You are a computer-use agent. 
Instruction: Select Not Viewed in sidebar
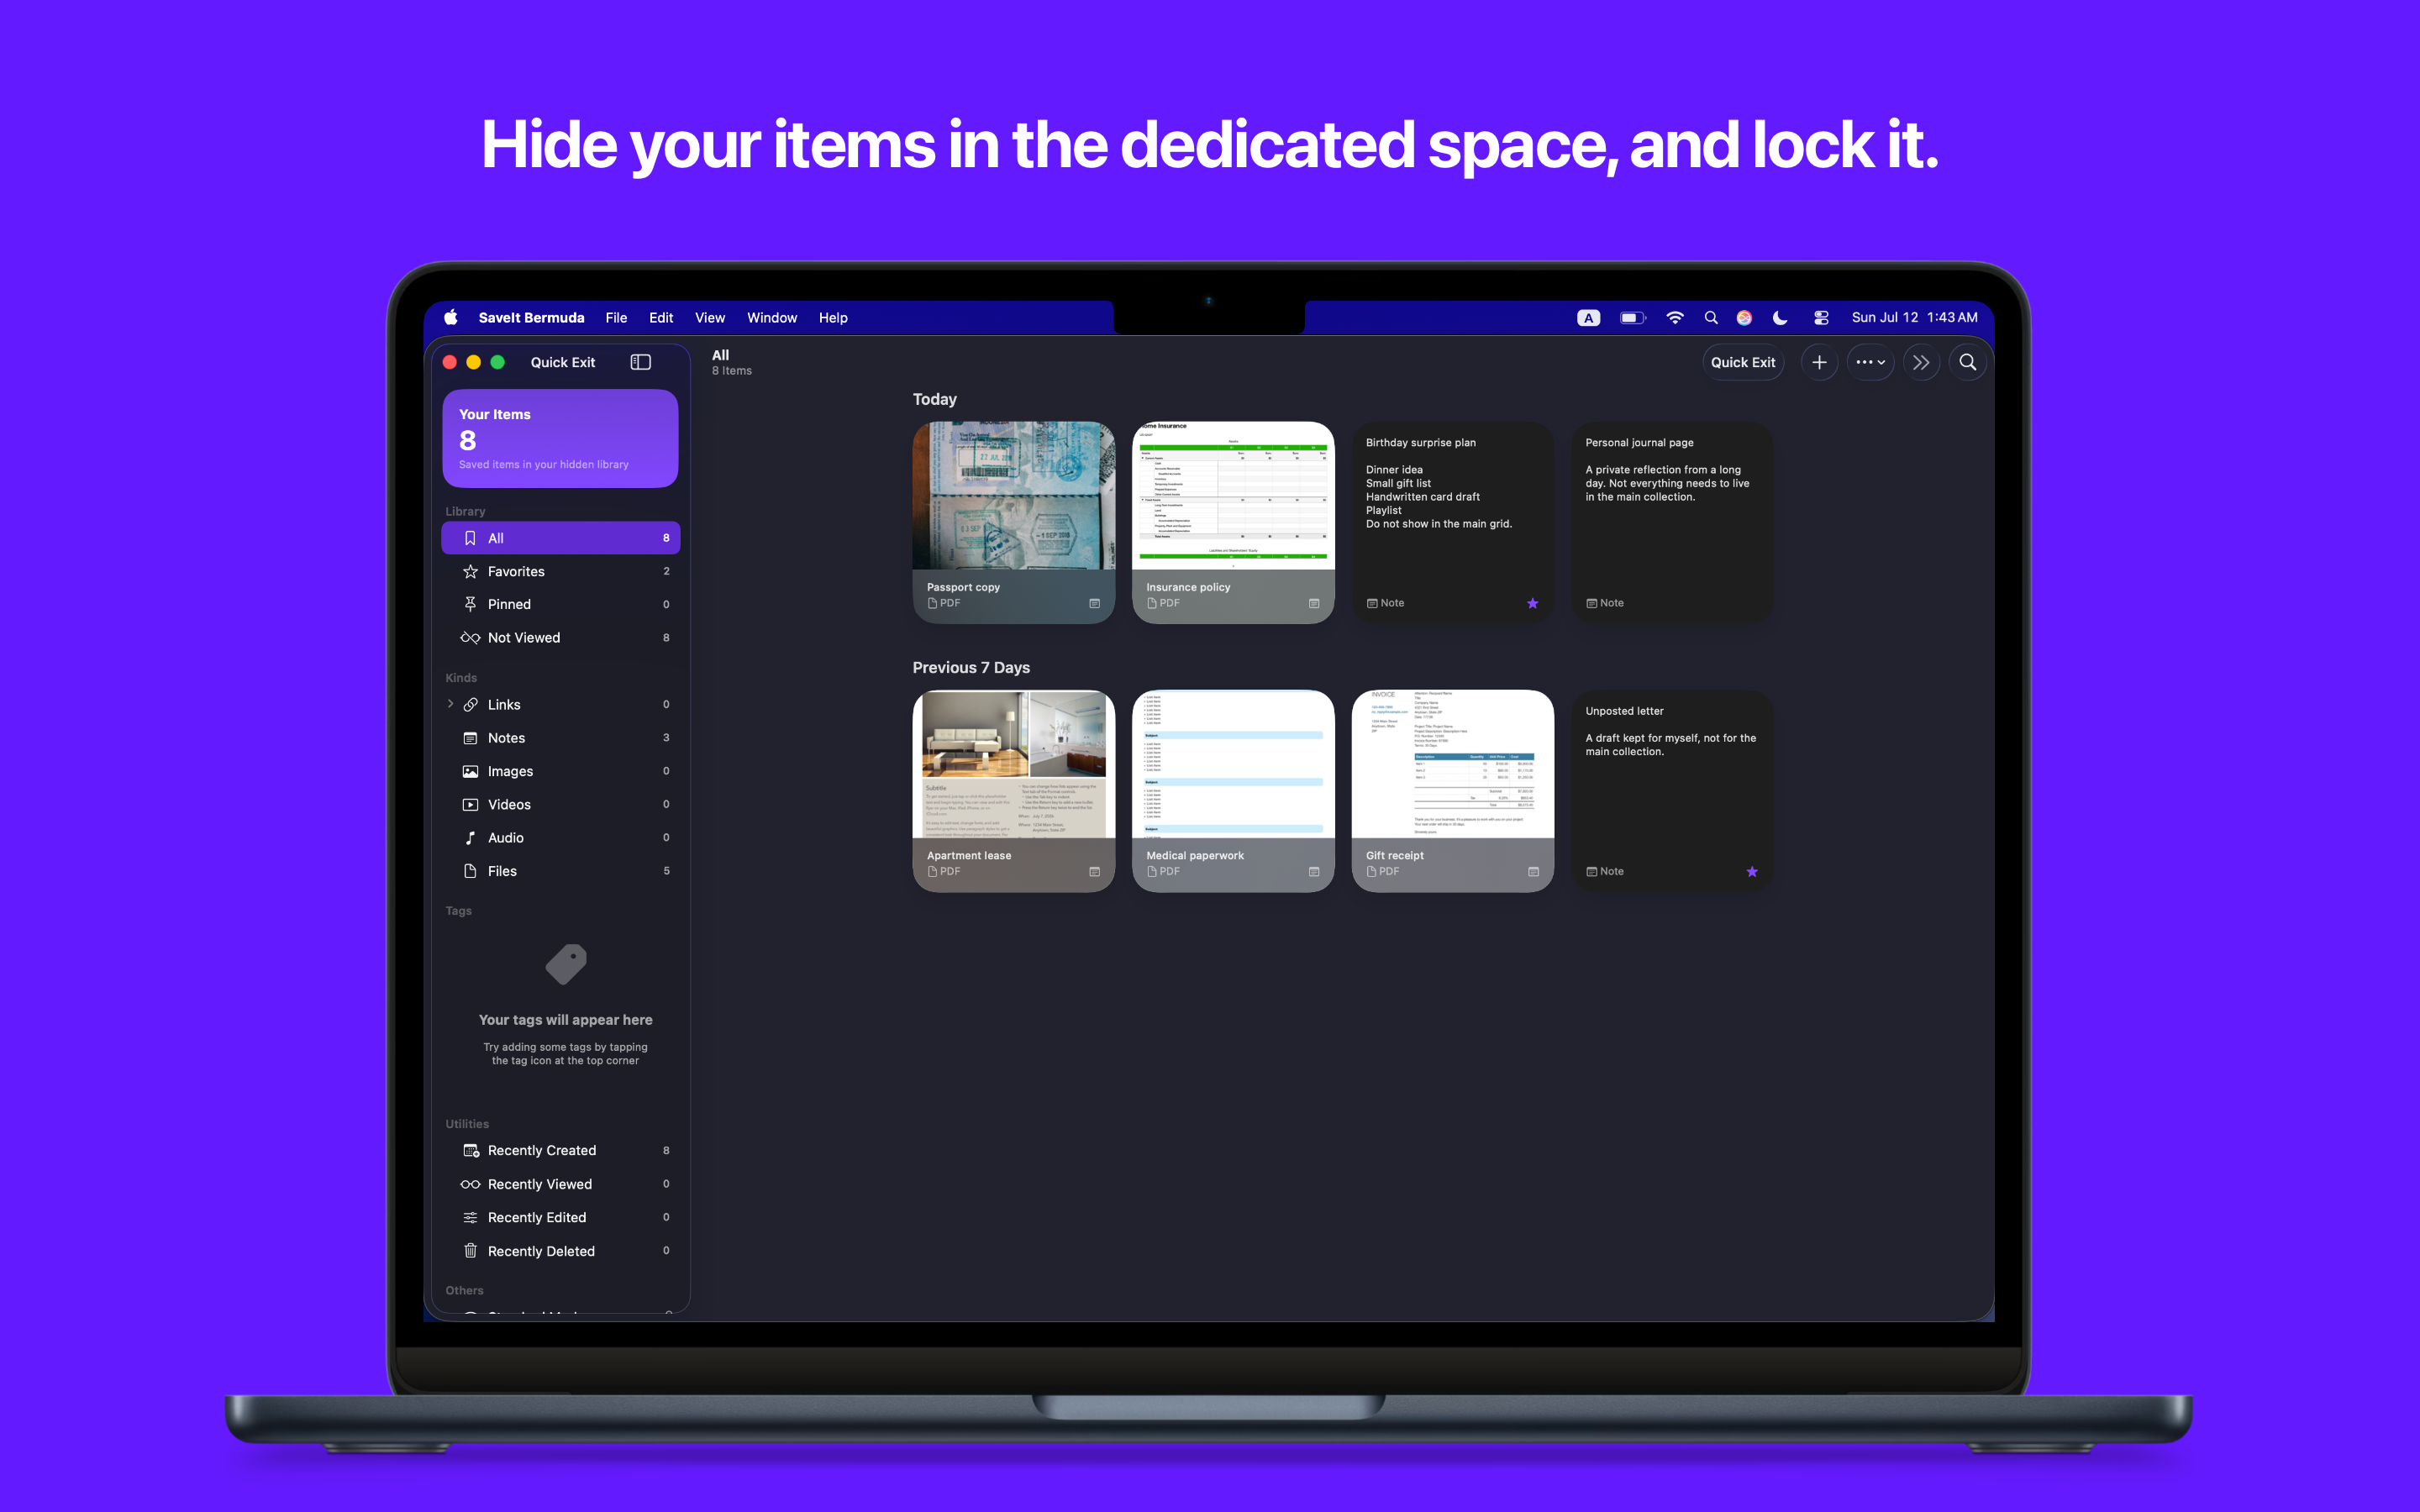tap(560, 637)
